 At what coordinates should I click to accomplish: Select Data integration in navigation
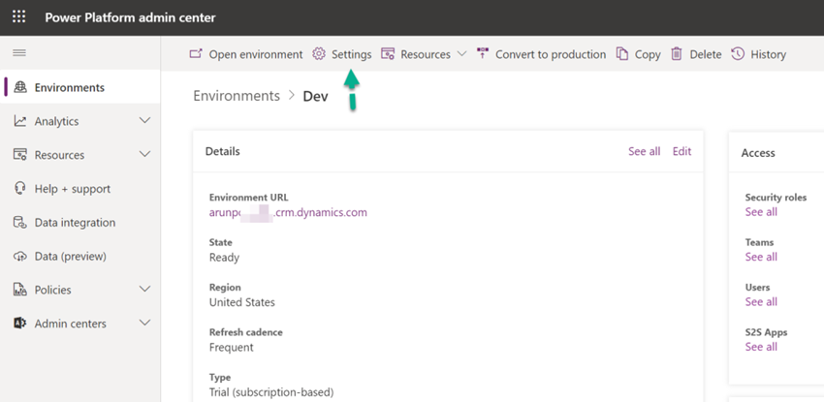click(80, 223)
